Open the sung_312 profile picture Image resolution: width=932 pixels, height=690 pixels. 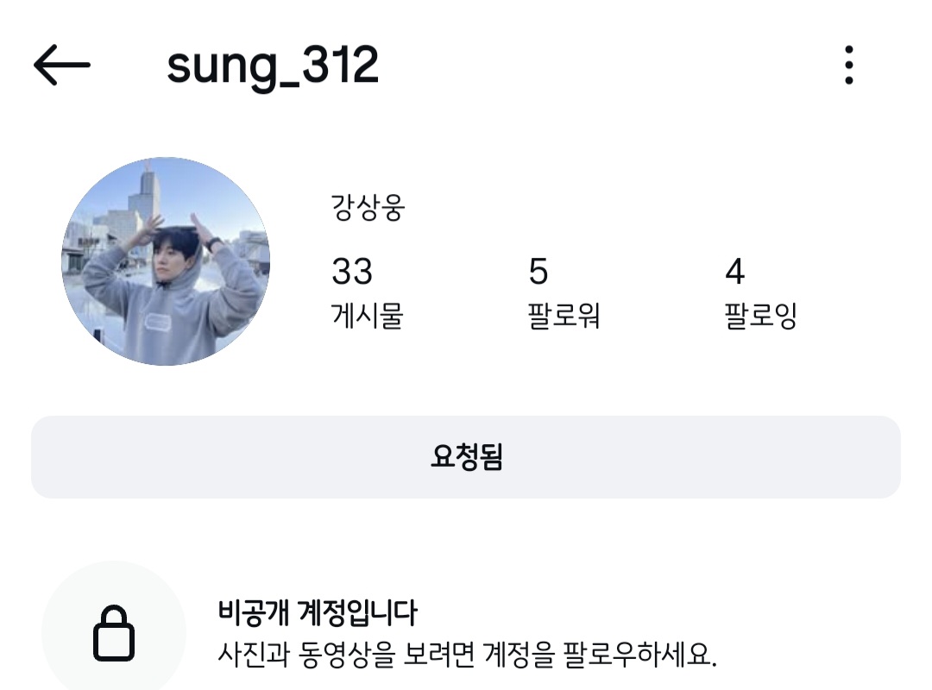(x=166, y=260)
